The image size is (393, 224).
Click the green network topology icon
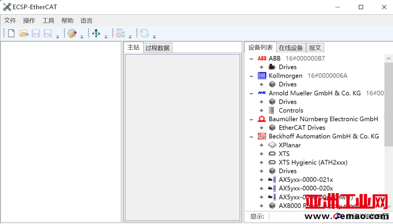coord(96,33)
